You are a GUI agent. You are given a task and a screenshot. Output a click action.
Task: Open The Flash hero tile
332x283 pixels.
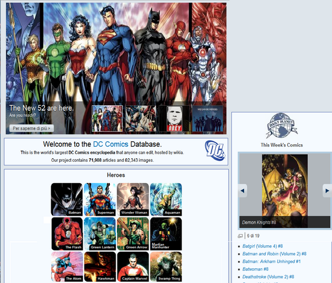pos(67,234)
